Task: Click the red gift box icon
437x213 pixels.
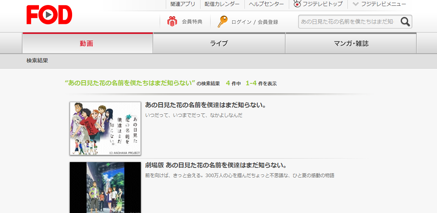Action: pyautogui.click(x=172, y=22)
